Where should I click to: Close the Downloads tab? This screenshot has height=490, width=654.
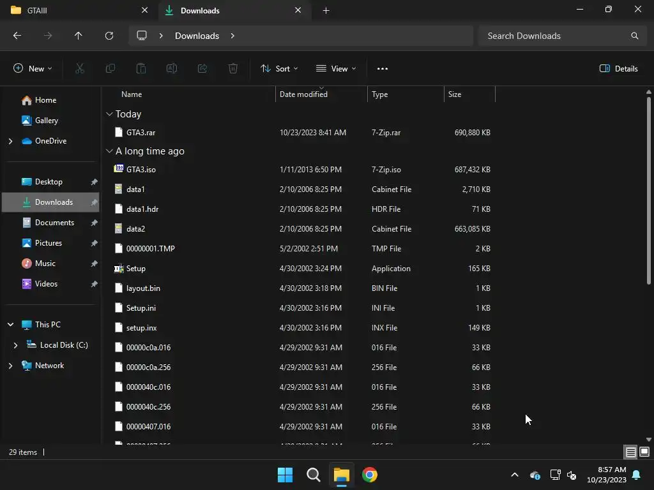[298, 10]
